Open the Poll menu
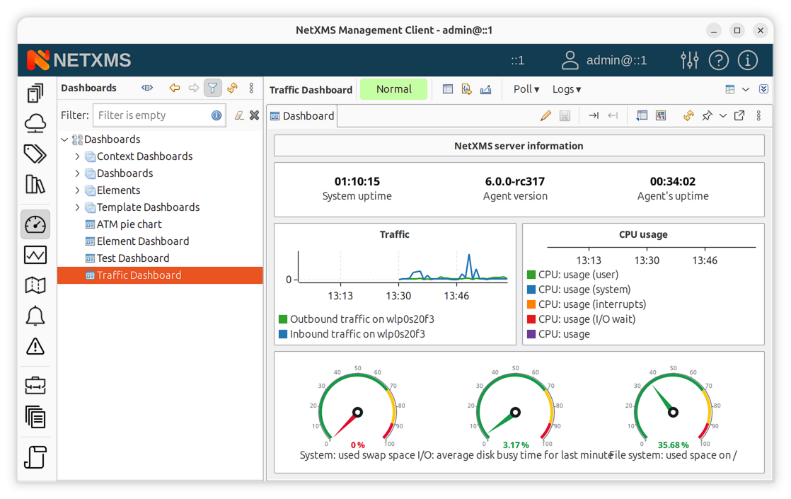The height and width of the screenshot is (499, 791). coord(526,88)
